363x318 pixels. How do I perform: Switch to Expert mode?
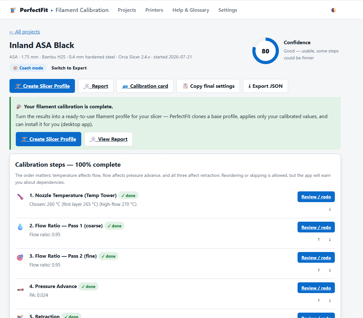tap(69, 68)
